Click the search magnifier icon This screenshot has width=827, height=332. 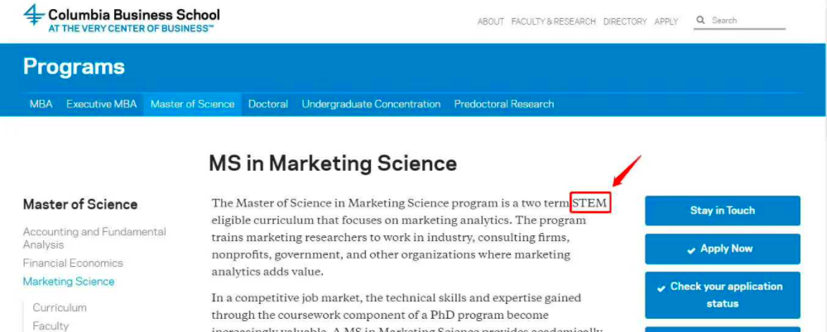(700, 21)
